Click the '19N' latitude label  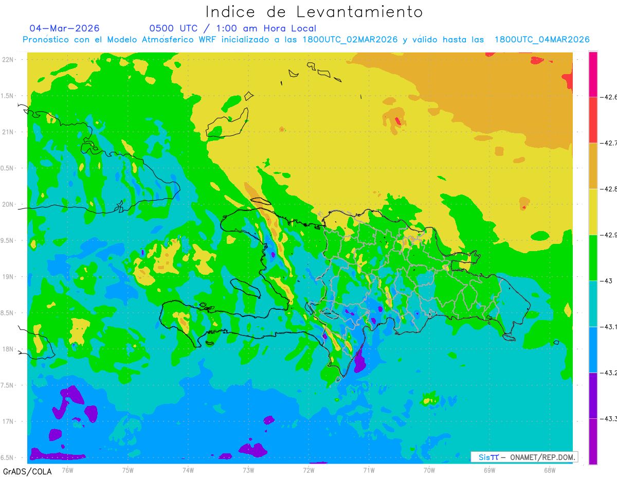point(8,277)
